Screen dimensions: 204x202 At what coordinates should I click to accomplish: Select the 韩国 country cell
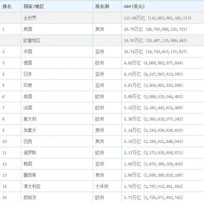click(28, 164)
